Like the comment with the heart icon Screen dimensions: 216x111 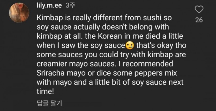199,10
